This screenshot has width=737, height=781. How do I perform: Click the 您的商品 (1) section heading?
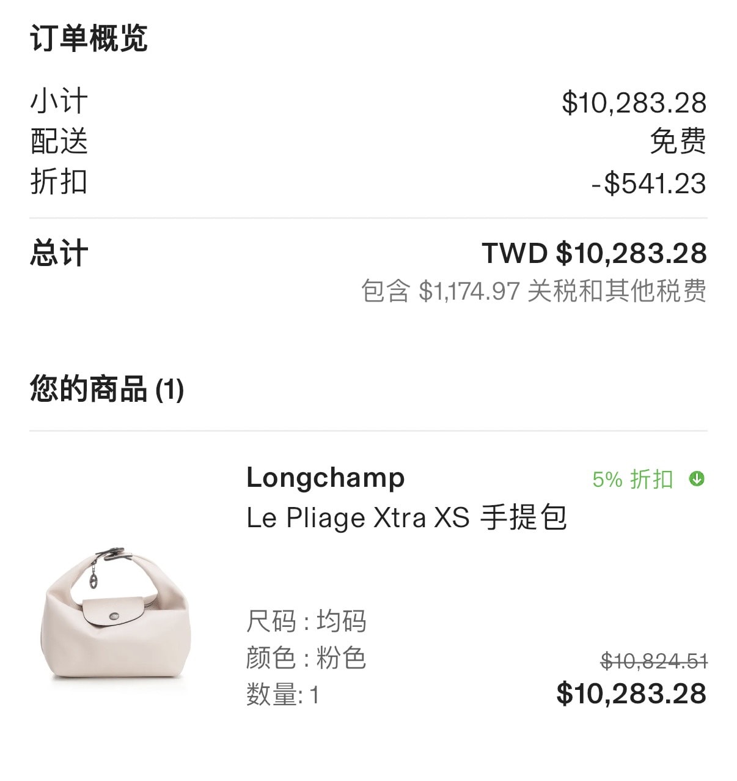click(107, 389)
